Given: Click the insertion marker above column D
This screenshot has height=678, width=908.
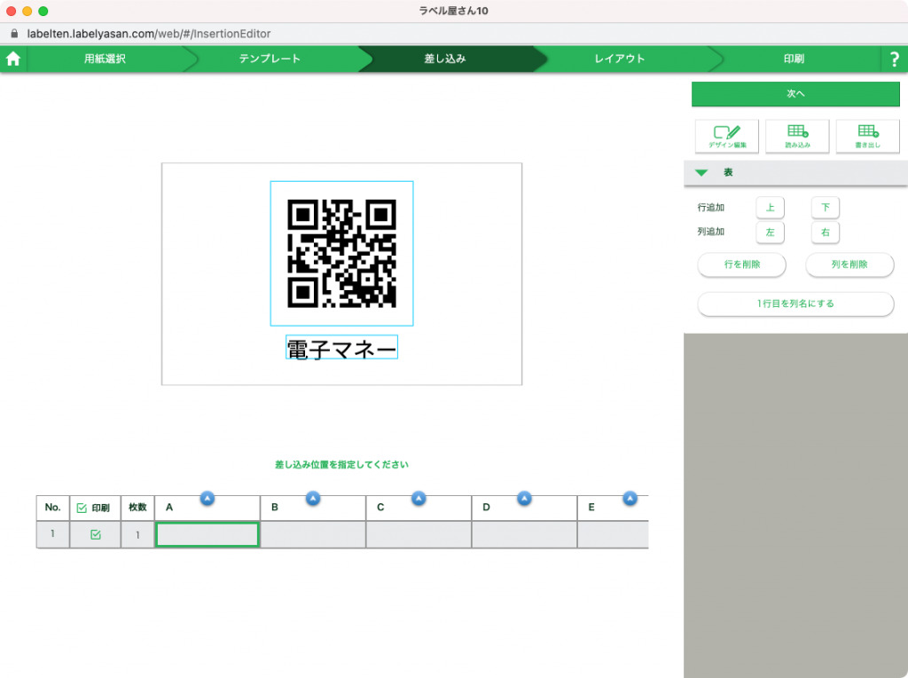Looking at the screenshot, I should 524,498.
